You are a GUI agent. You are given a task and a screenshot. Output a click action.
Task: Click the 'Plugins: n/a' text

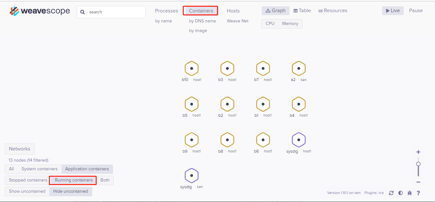(374, 193)
